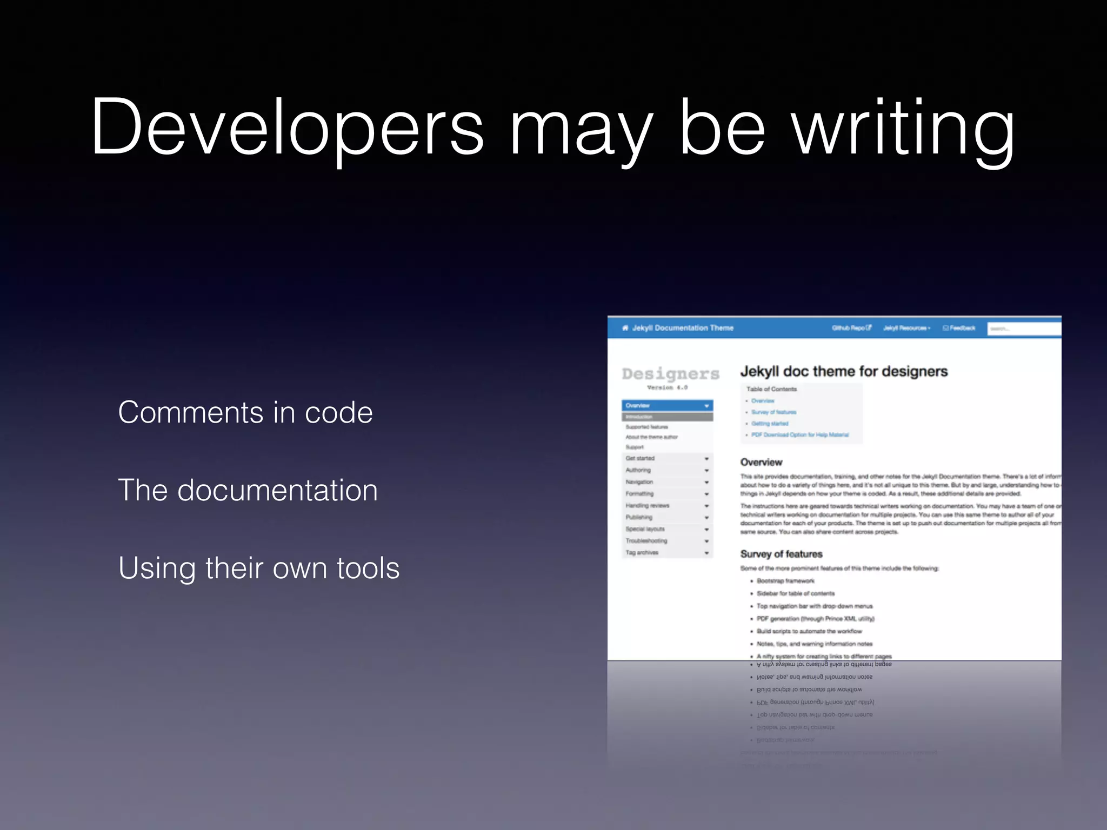Image resolution: width=1107 pixels, height=830 pixels.
Task: Click the 'Jekyll doc theme for designers' heading
Action: pyautogui.click(x=844, y=372)
